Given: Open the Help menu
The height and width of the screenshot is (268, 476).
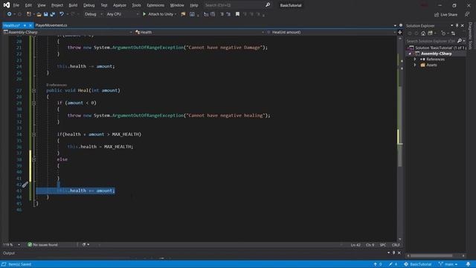Looking at the screenshot, I should [194, 5].
